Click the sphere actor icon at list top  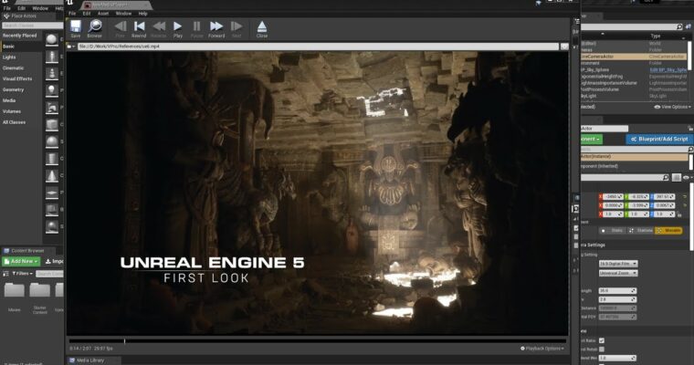click(52, 39)
